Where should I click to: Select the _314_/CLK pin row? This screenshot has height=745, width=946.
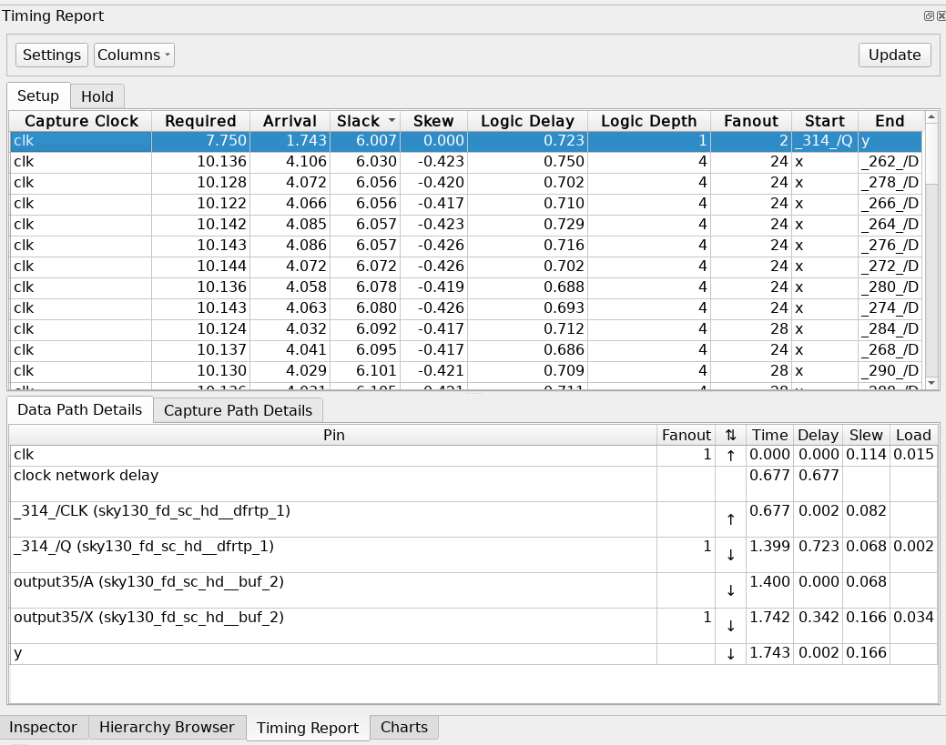473,519
